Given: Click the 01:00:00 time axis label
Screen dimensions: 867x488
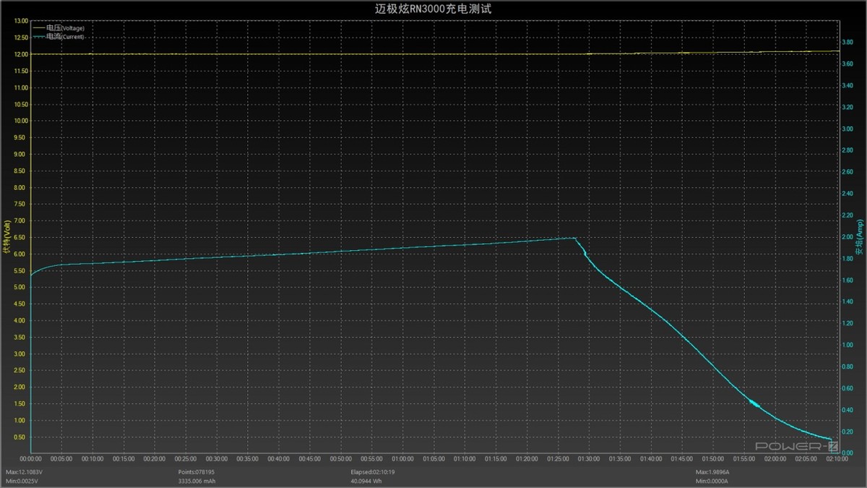Looking at the screenshot, I should click(403, 459).
